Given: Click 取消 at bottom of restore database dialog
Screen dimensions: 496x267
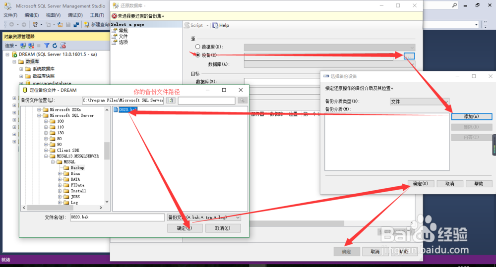Looking at the screenshot, I should [375, 252].
